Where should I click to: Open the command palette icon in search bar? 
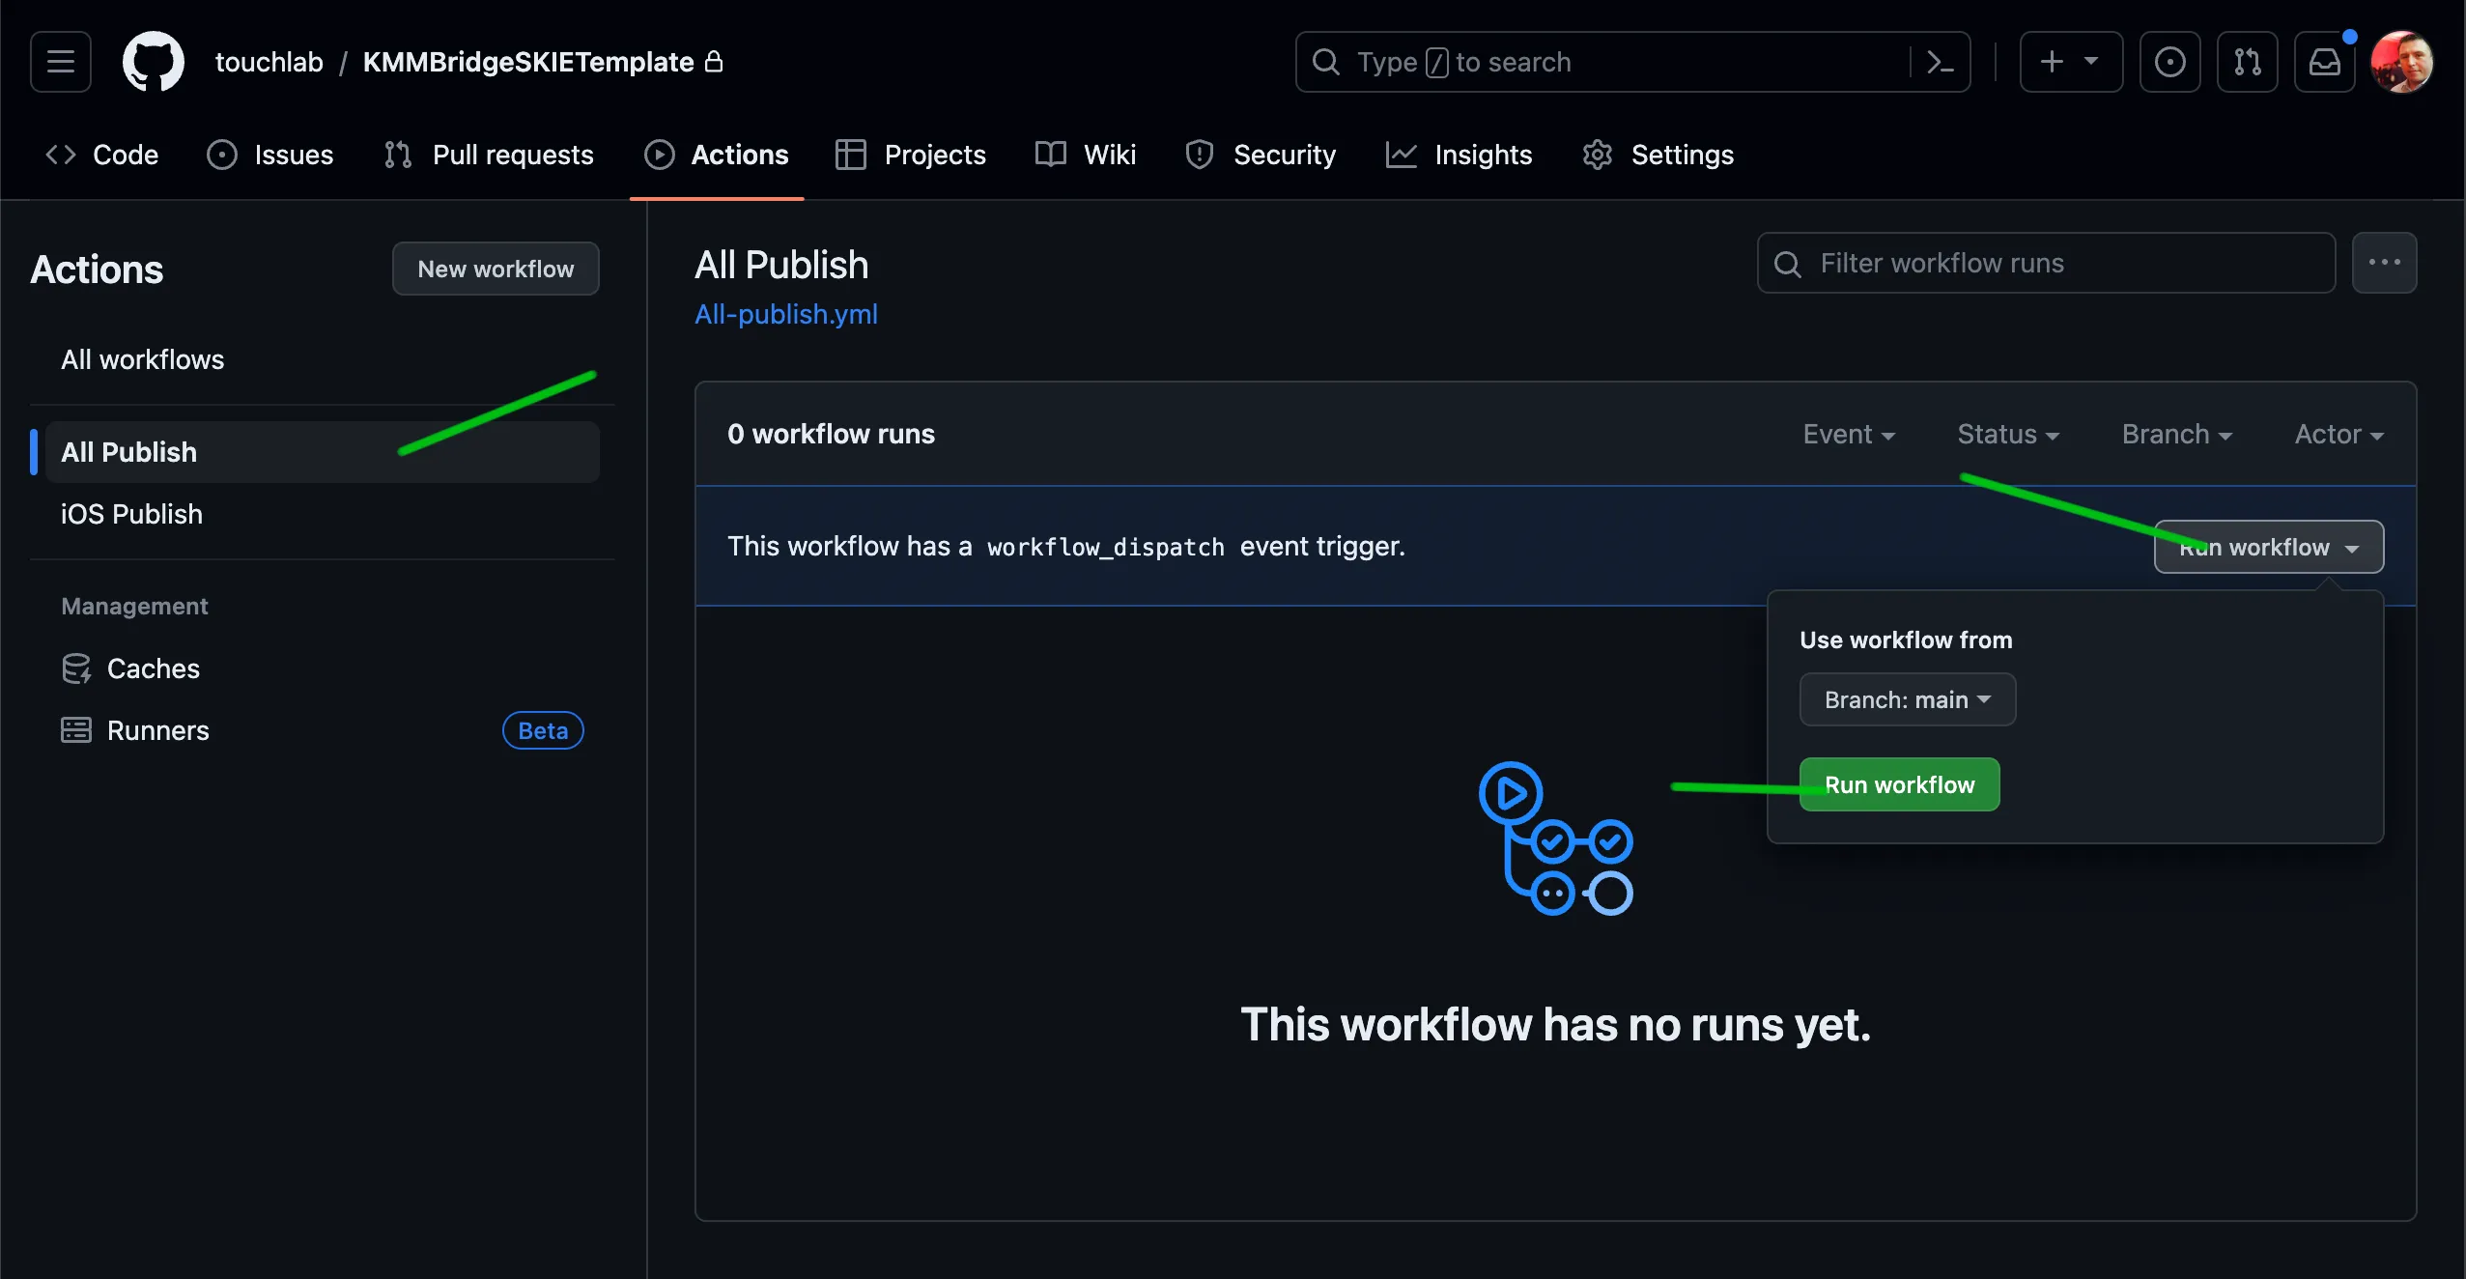(1940, 62)
